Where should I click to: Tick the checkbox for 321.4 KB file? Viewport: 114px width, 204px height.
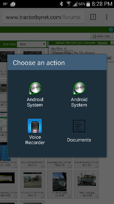(16, 166)
